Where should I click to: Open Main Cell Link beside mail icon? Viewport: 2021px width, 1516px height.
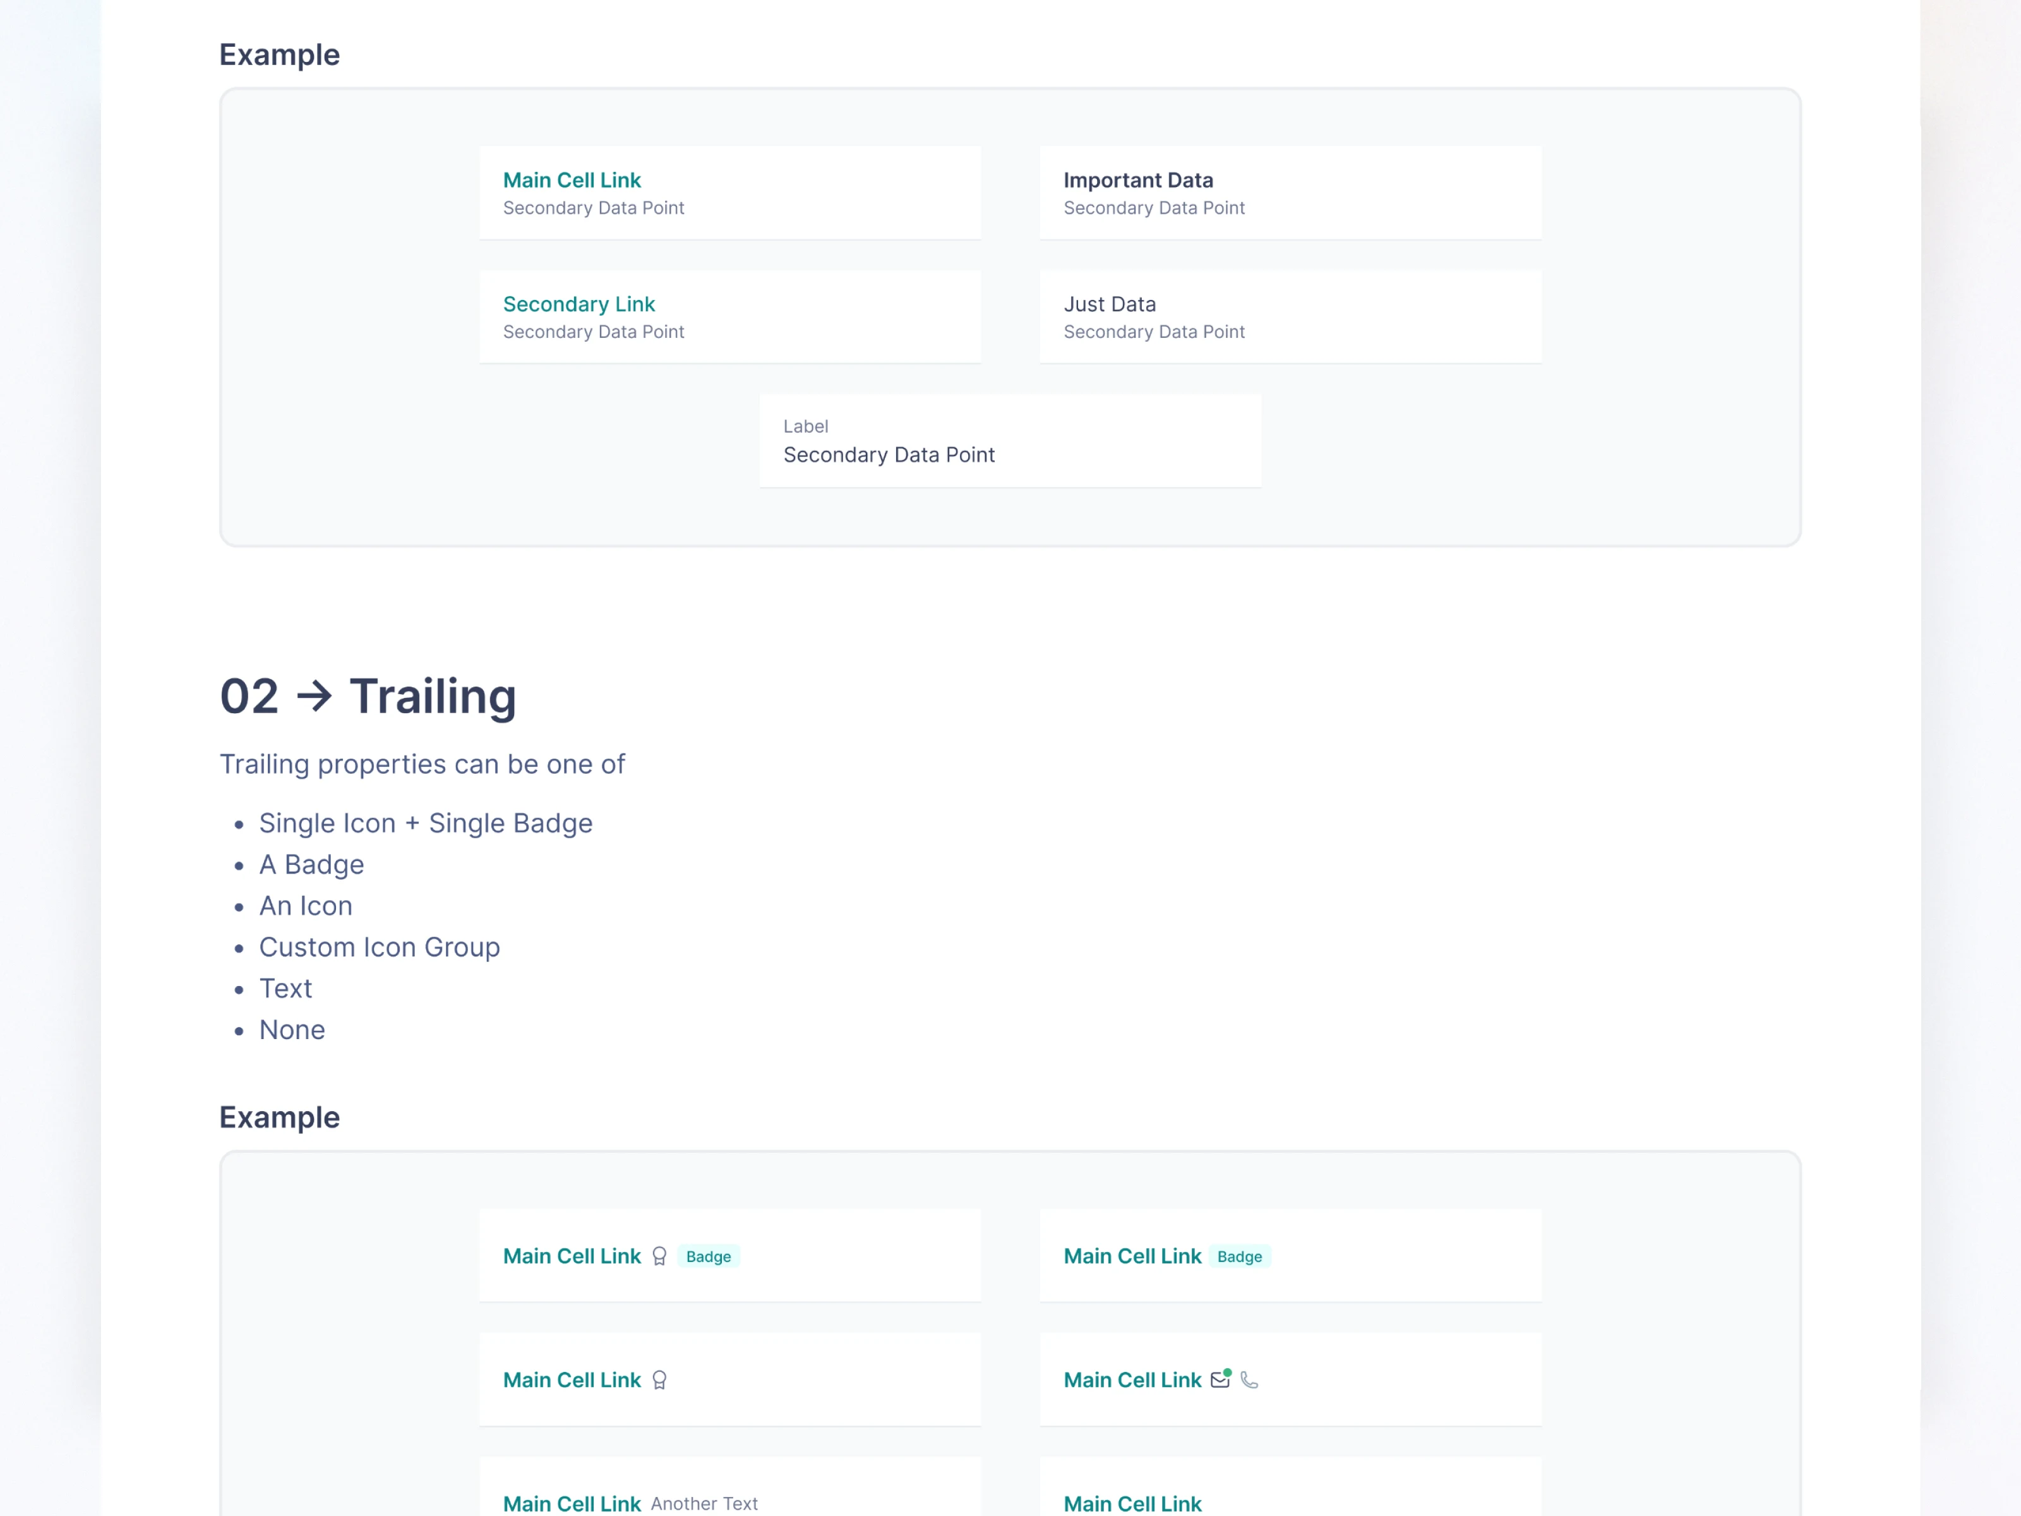(1132, 1380)
